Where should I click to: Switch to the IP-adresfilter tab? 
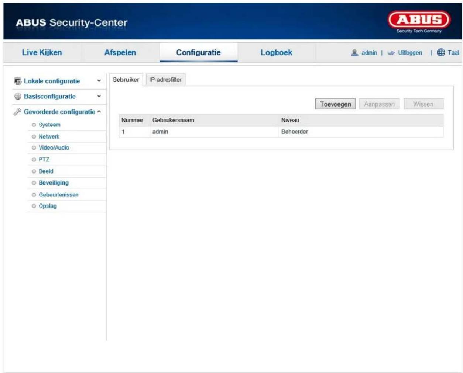(165, 80)
